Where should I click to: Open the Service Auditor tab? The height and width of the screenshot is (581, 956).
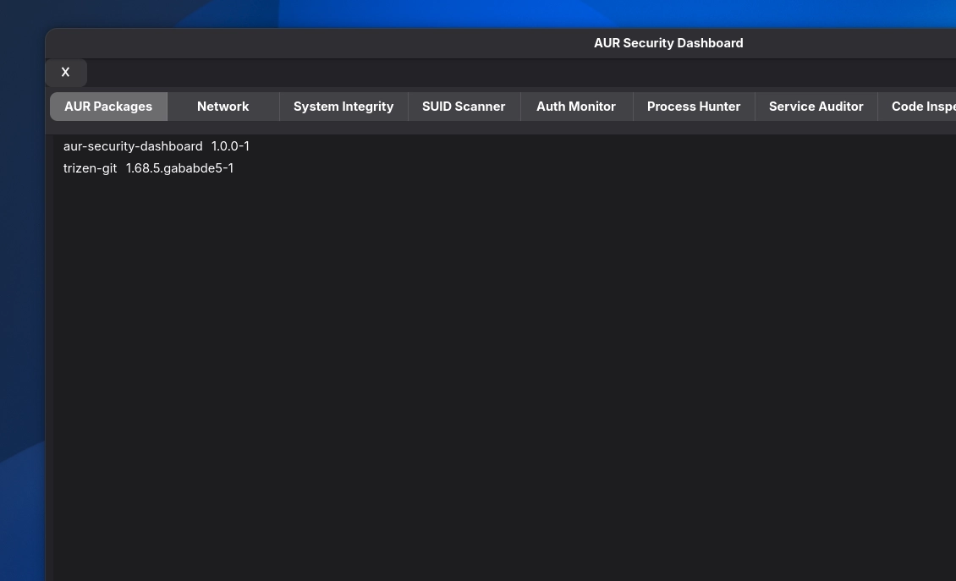point(816,107)
